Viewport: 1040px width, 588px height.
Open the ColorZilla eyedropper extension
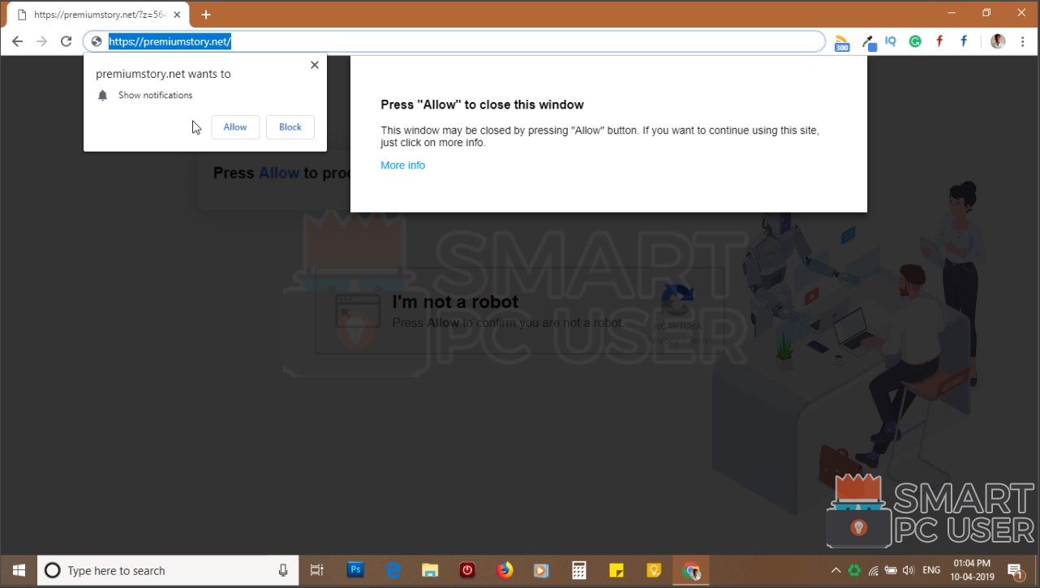868,41
